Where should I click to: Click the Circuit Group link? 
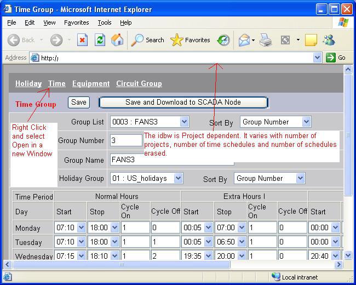coord(139,84)
